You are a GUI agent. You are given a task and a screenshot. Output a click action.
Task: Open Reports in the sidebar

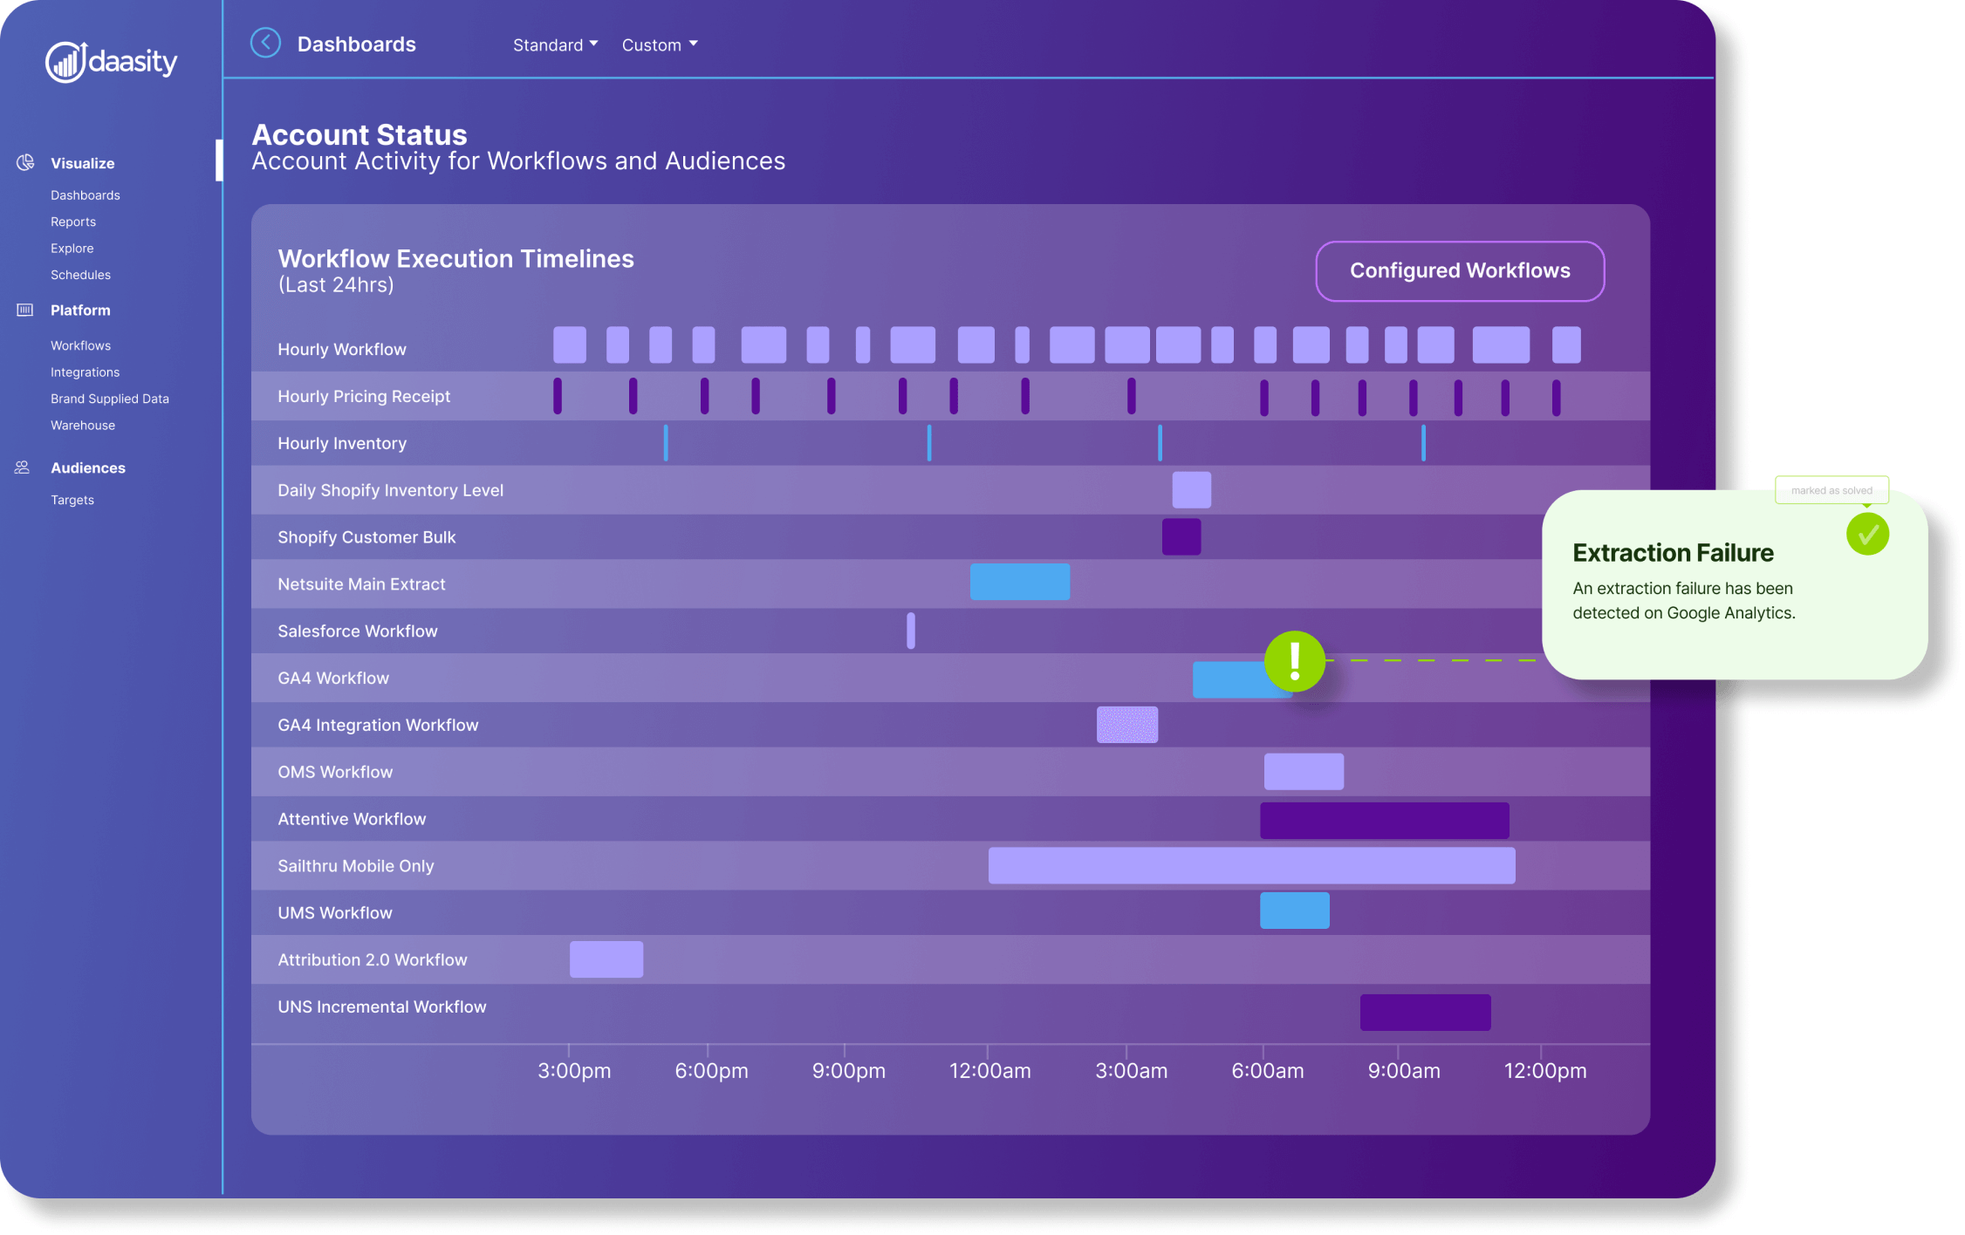coord(73,222)
